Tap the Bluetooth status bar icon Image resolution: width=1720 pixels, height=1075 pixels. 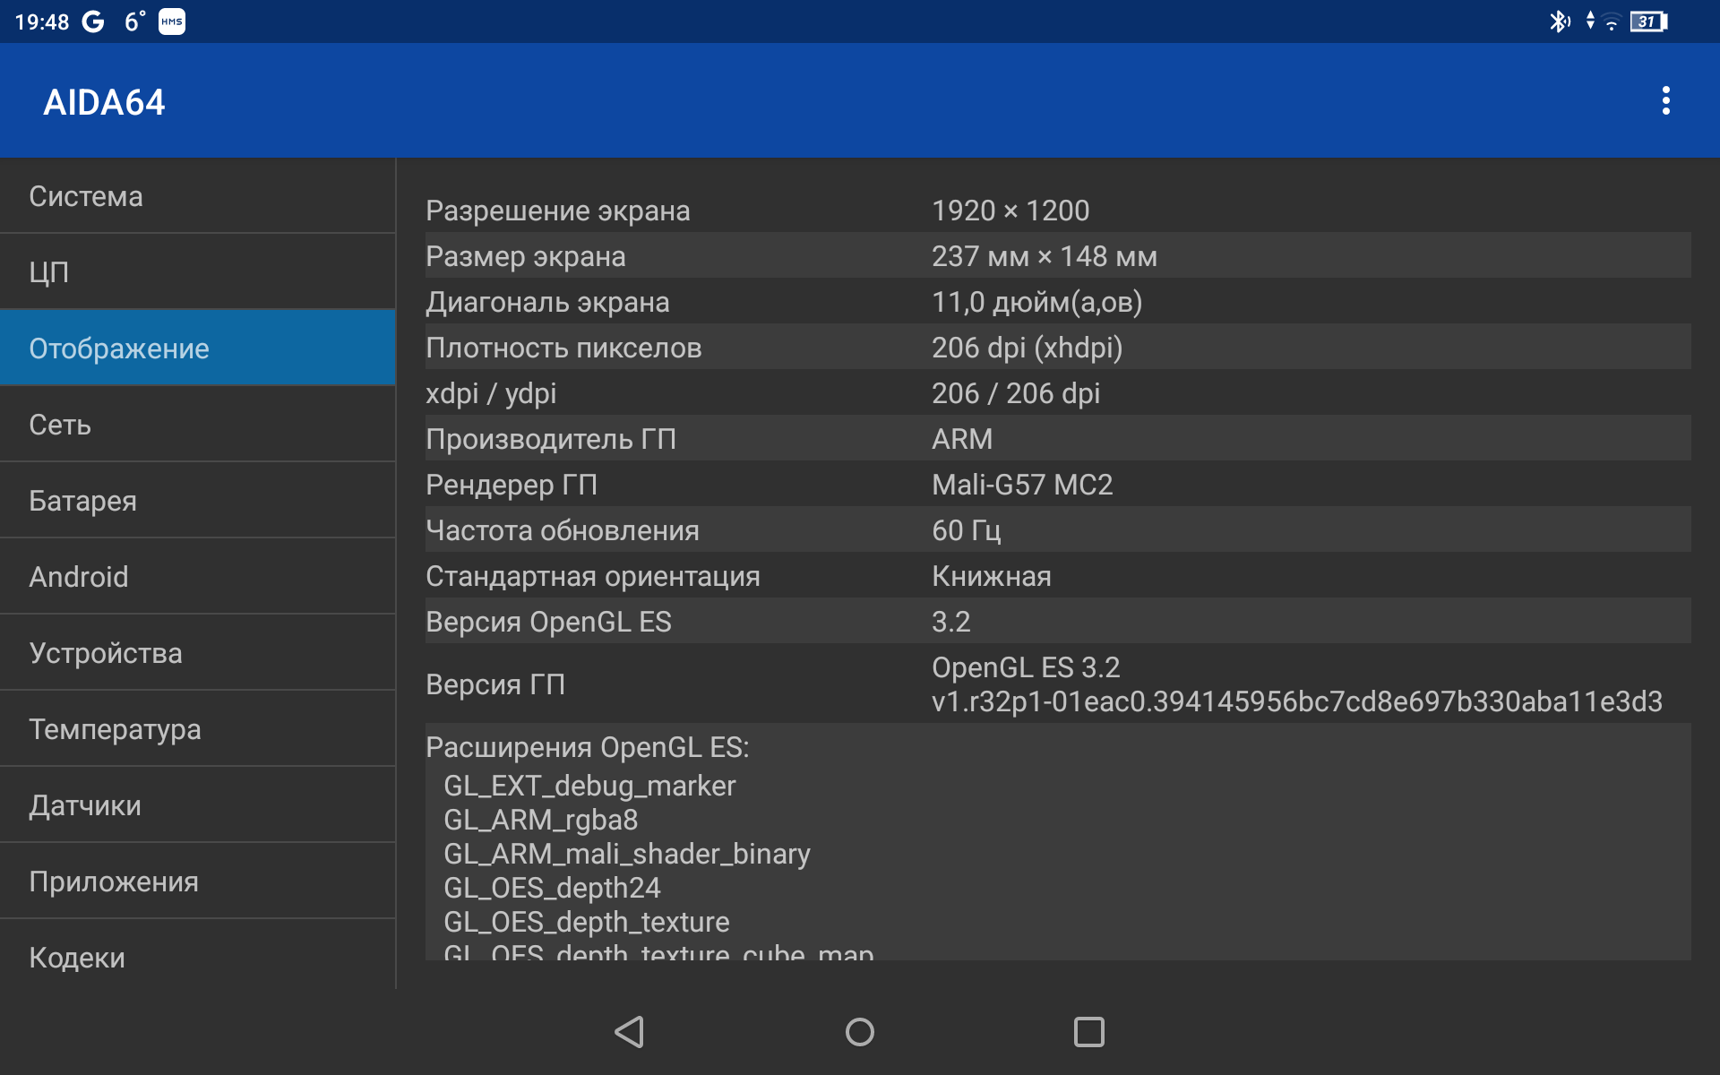(1559, 21)
